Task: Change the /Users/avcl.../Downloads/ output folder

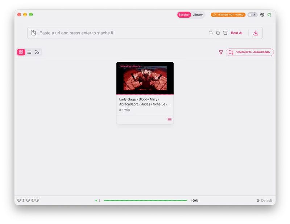Action: pyautogui.click(x=250, y=52)
